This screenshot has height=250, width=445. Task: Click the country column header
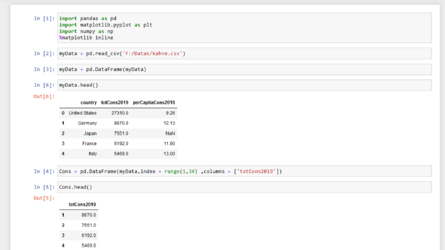(x=89, y=103)
